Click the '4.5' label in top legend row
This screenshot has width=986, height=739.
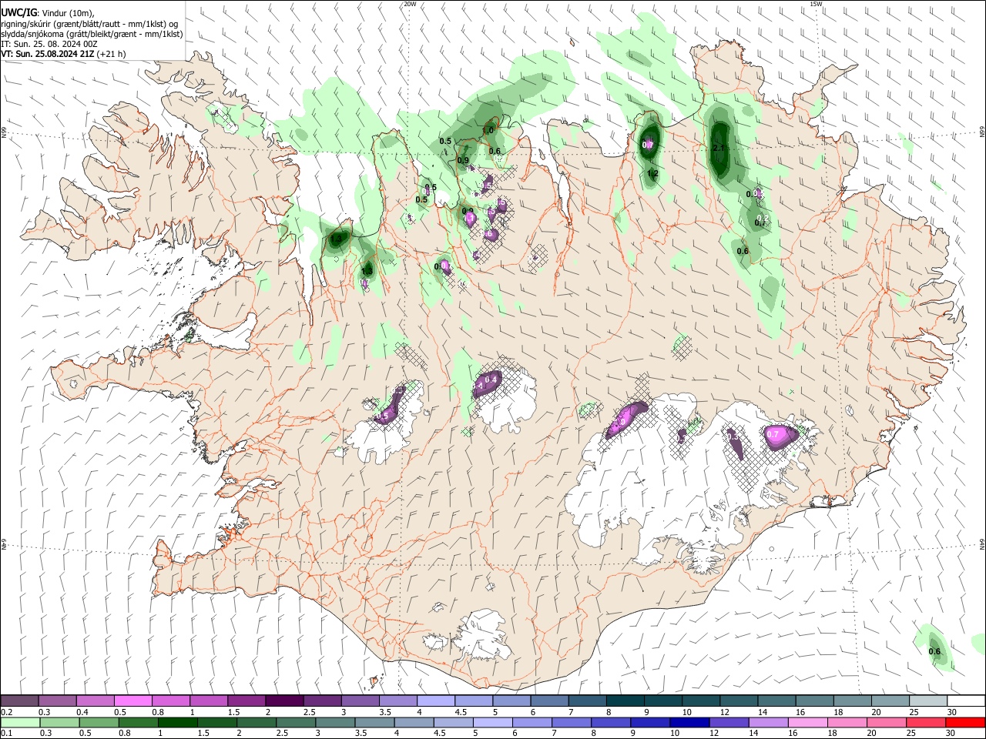coord(461,712)
